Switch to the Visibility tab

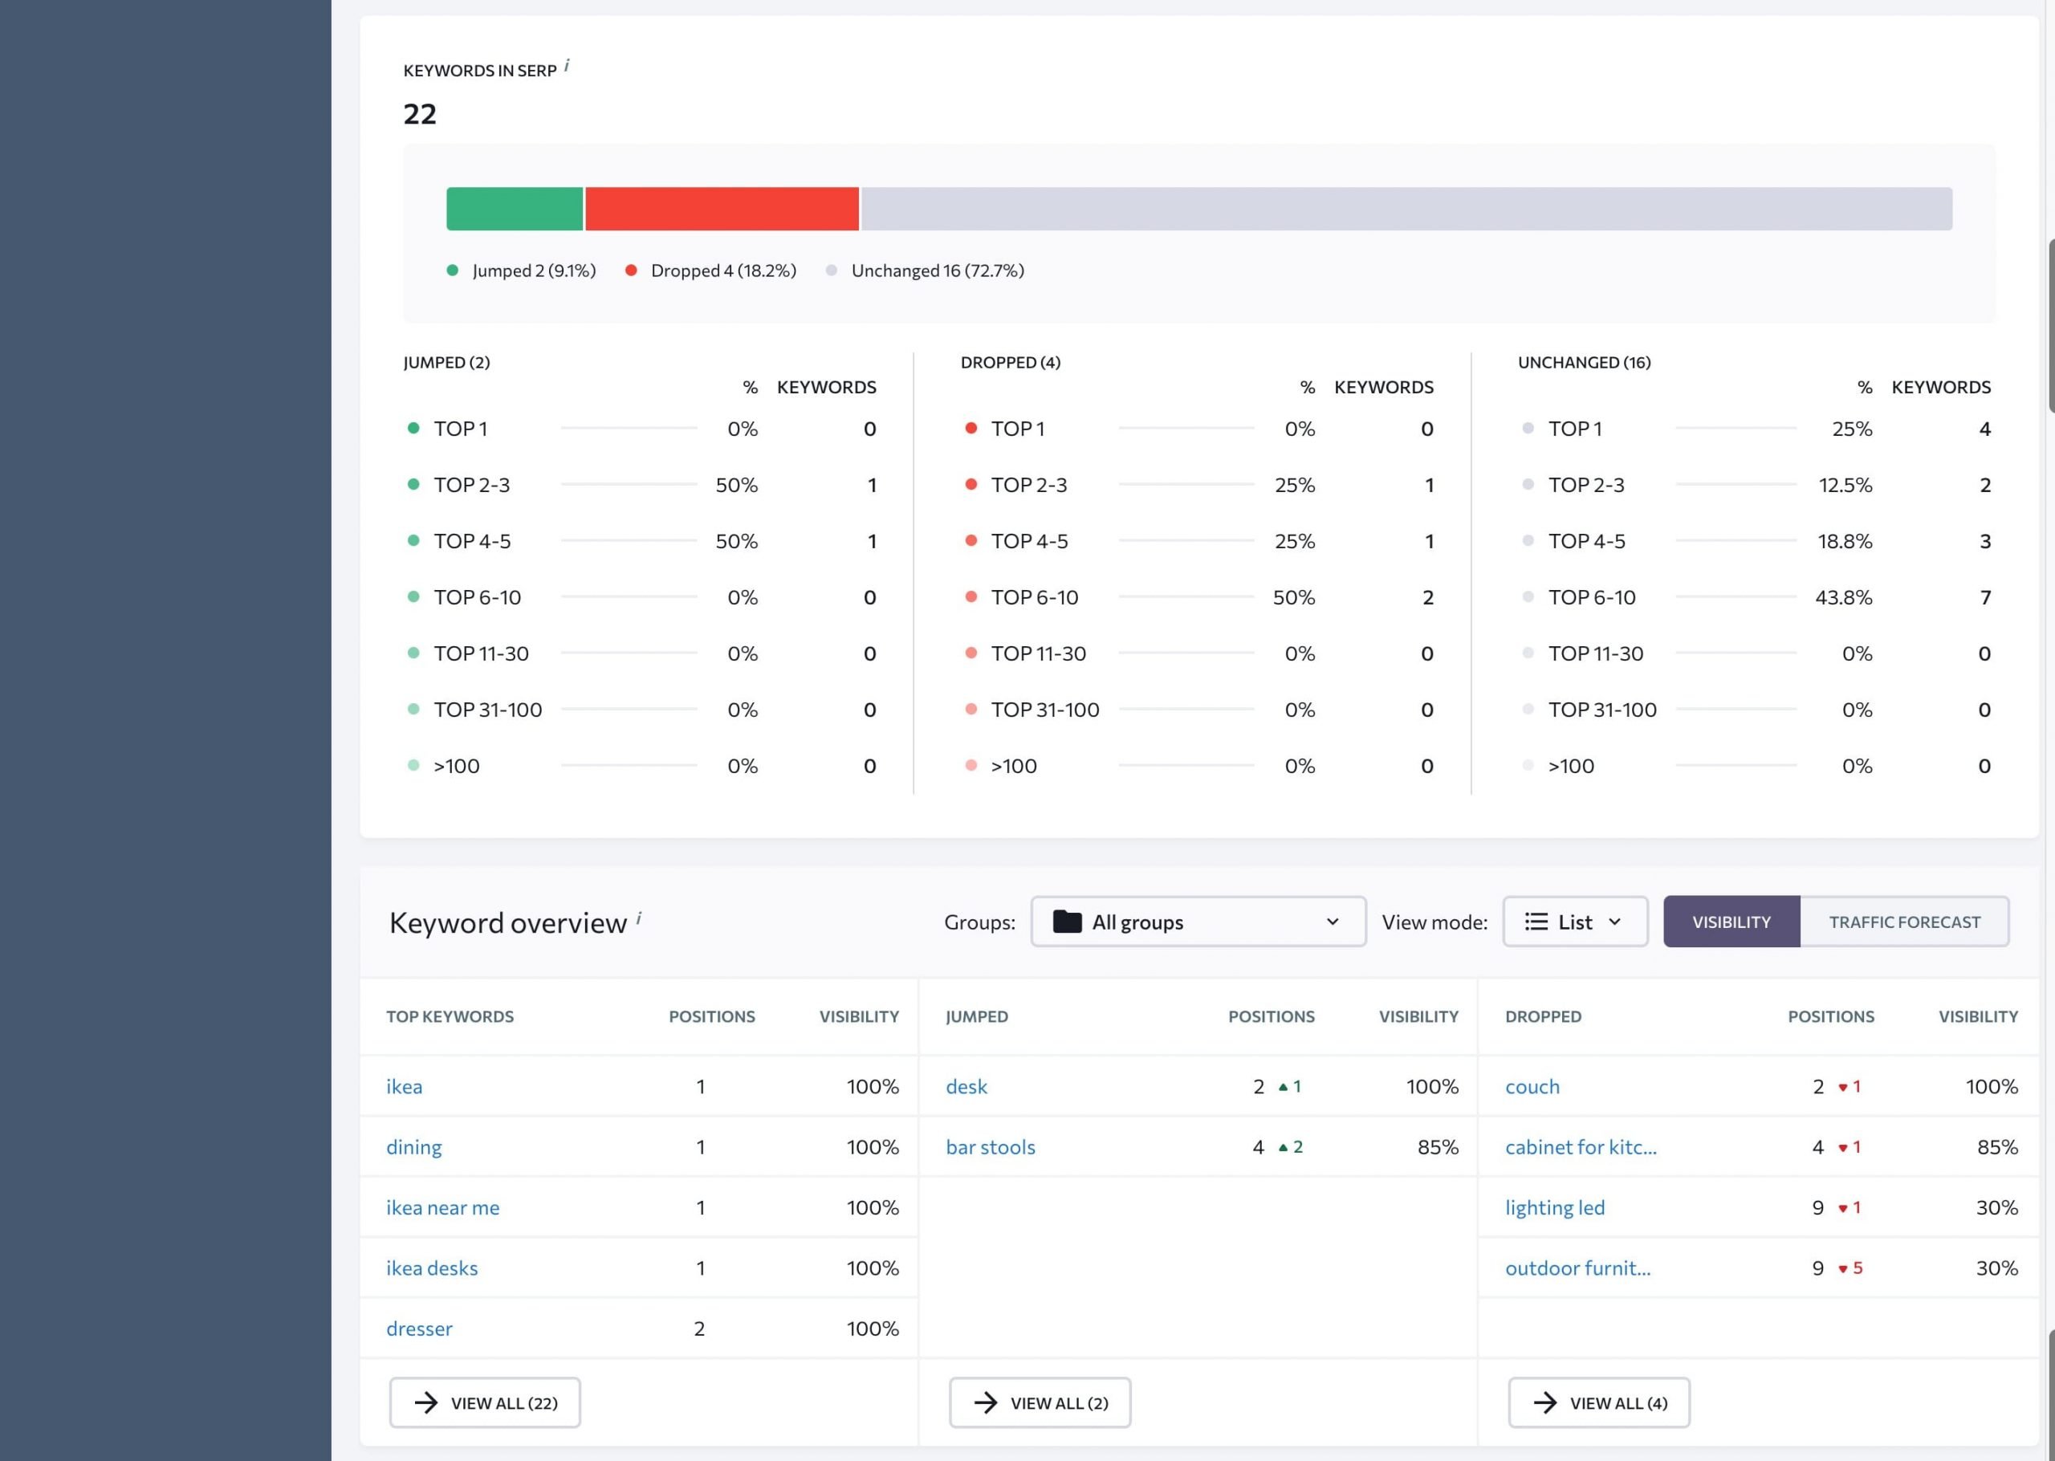(x=1731, y=922)
